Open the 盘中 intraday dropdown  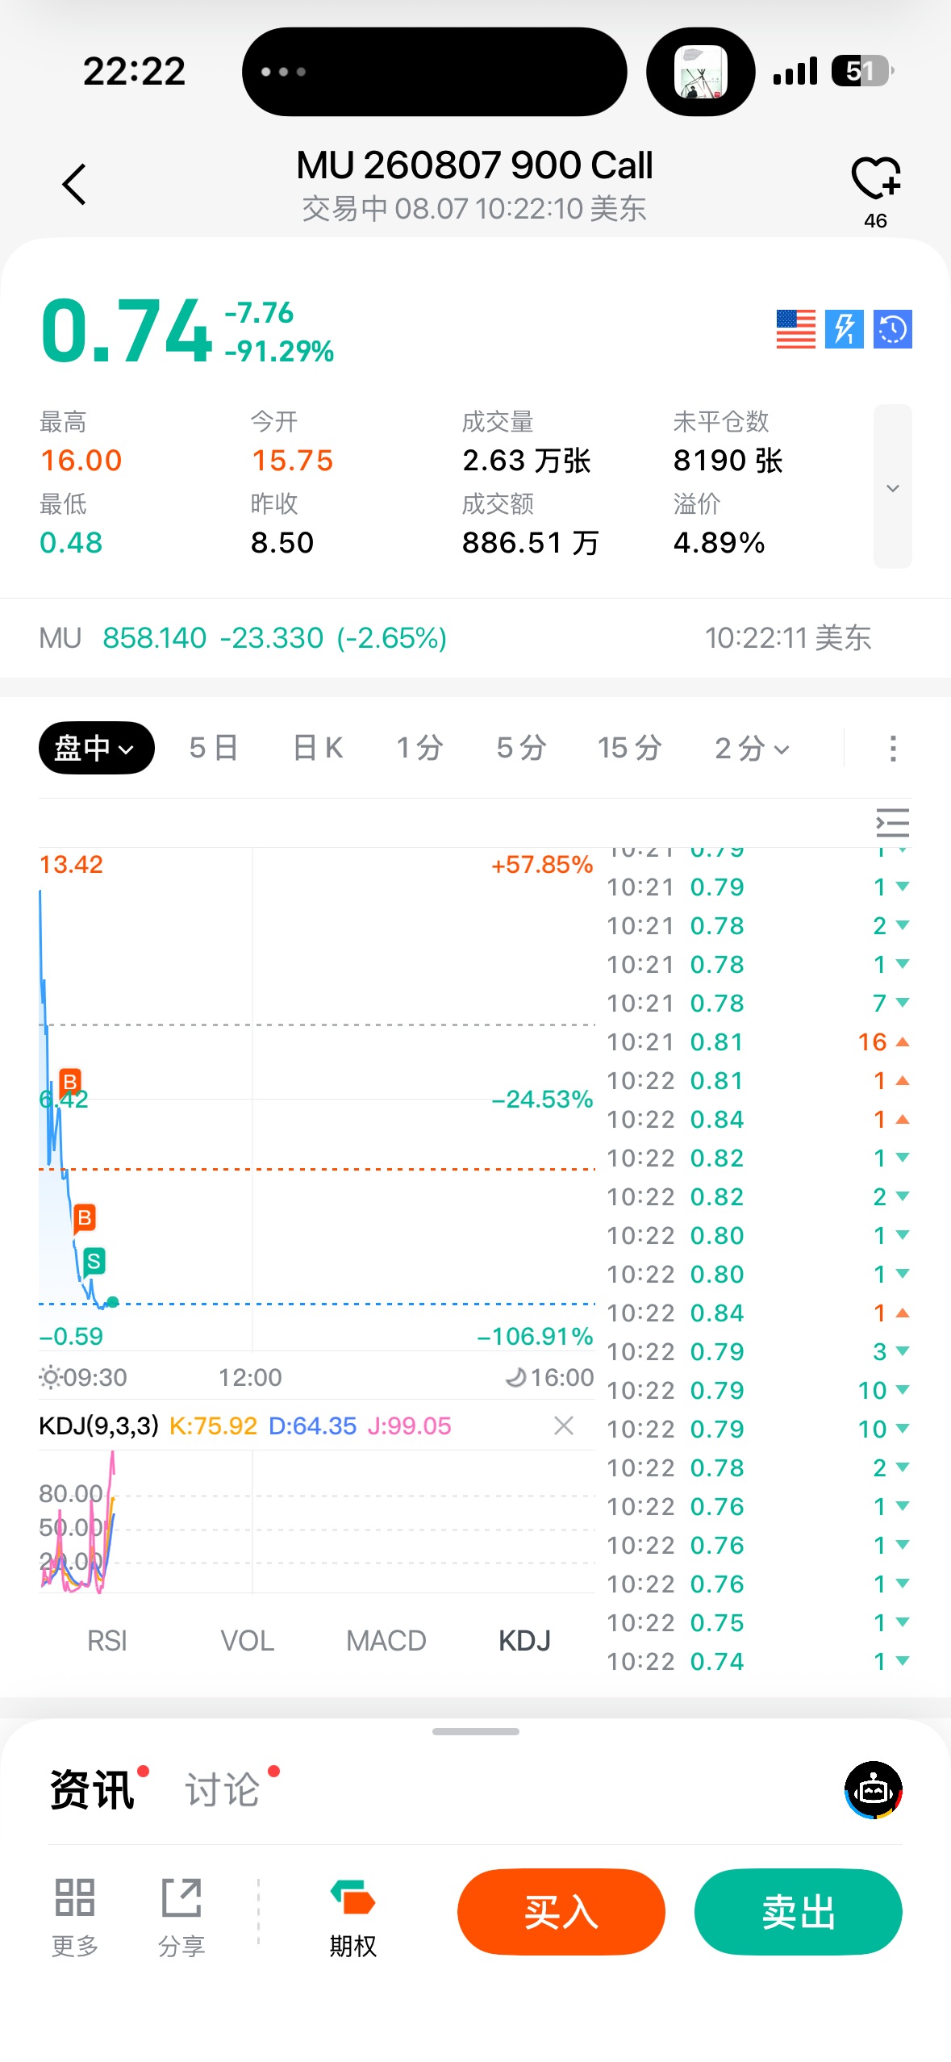[96, 748]
